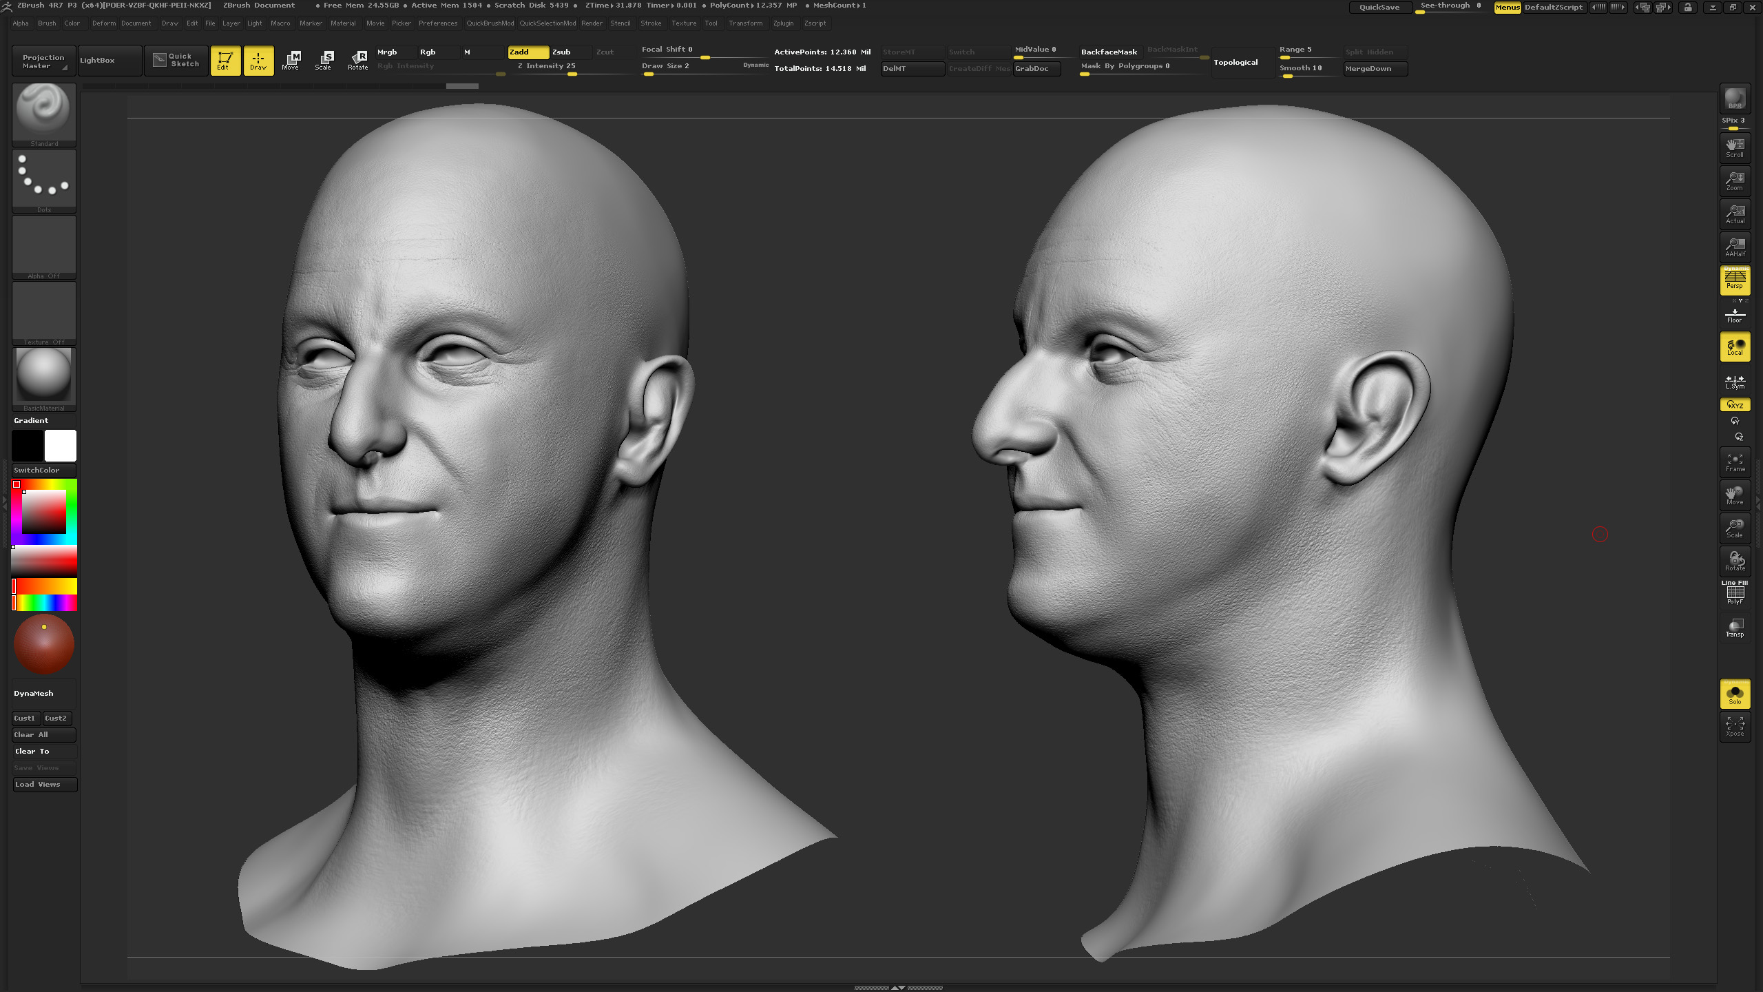1763x992 pixels.
Task: Open the BasicMaterial material selector
Action: tap(44, 379)
